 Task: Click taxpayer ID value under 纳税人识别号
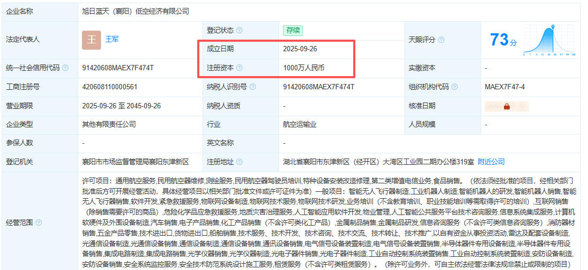click(319, 87)
